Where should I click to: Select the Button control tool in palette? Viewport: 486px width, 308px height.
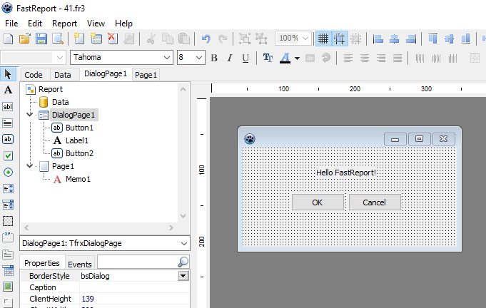coord(8,139)
